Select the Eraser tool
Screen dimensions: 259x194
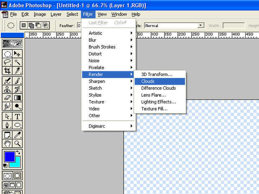click(7, 98)
